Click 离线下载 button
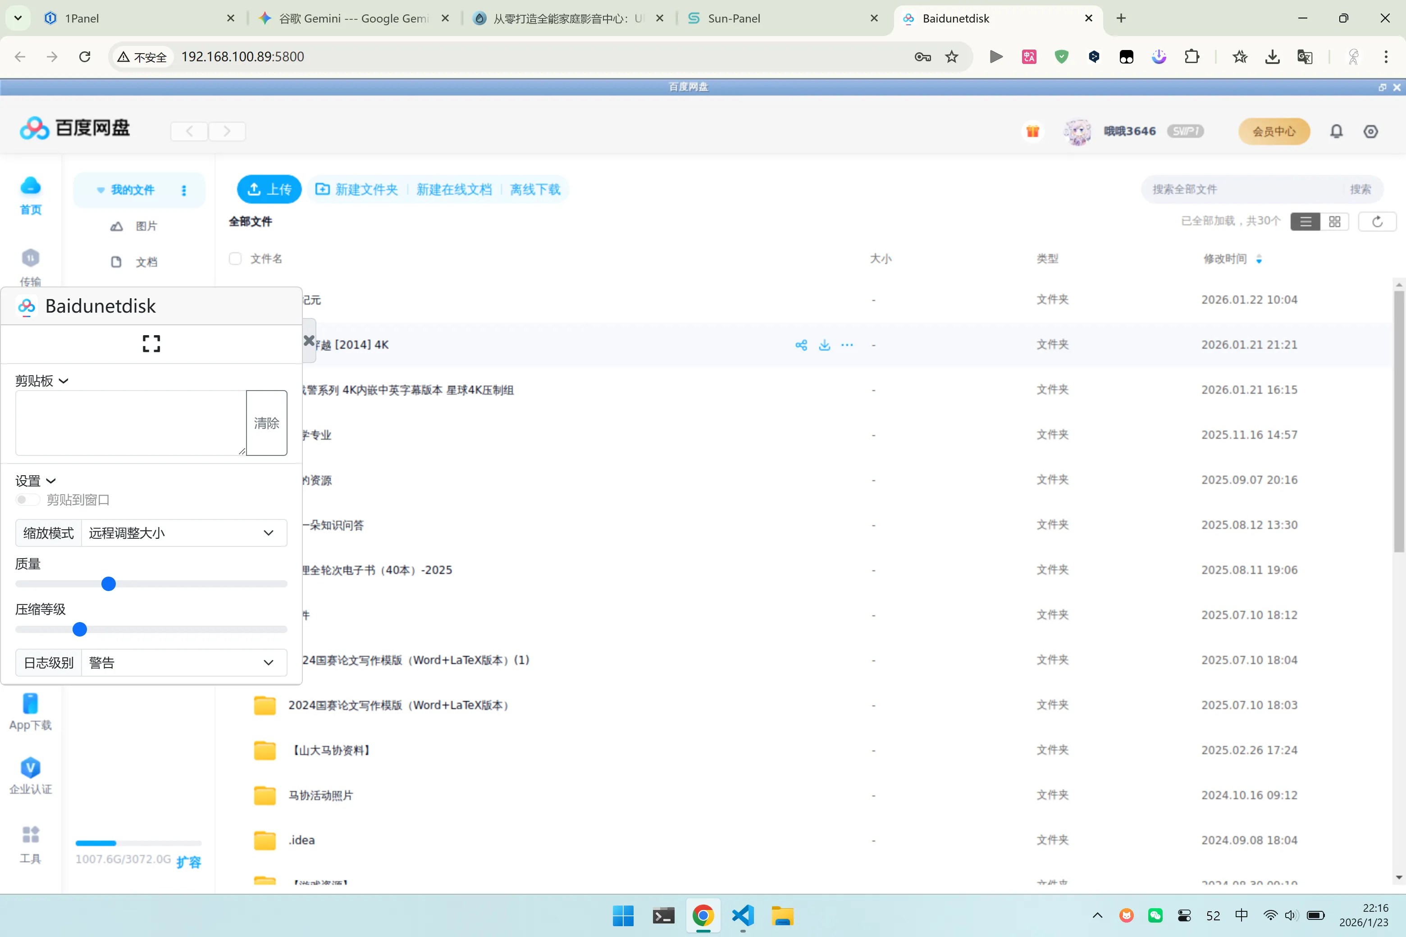Screen dimensions: 1406x937 pyautogui.click(x=535, y=190)
